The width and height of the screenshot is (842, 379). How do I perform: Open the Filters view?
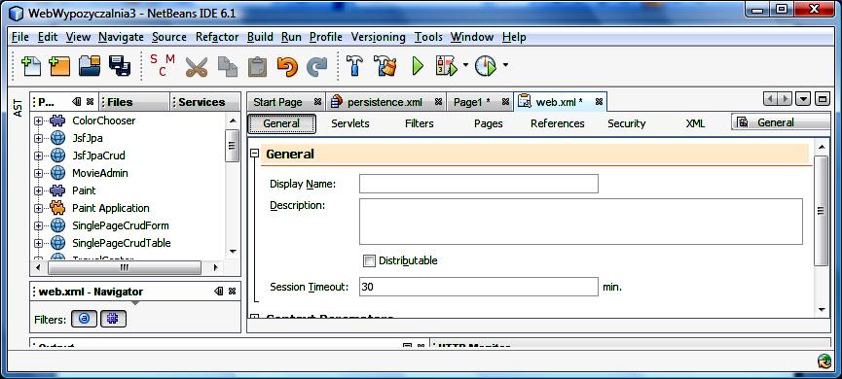click(x=419, y=123)
